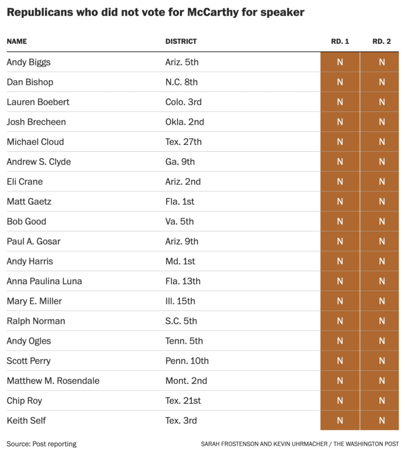Select the RD. 2 column header
This screenshot has height=454, width=405.
coord(381,41)
